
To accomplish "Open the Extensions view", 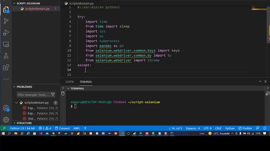I will tap(6, 68).
